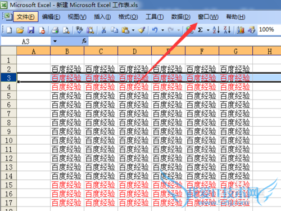Select row 1 header

[x=8, y=60]
